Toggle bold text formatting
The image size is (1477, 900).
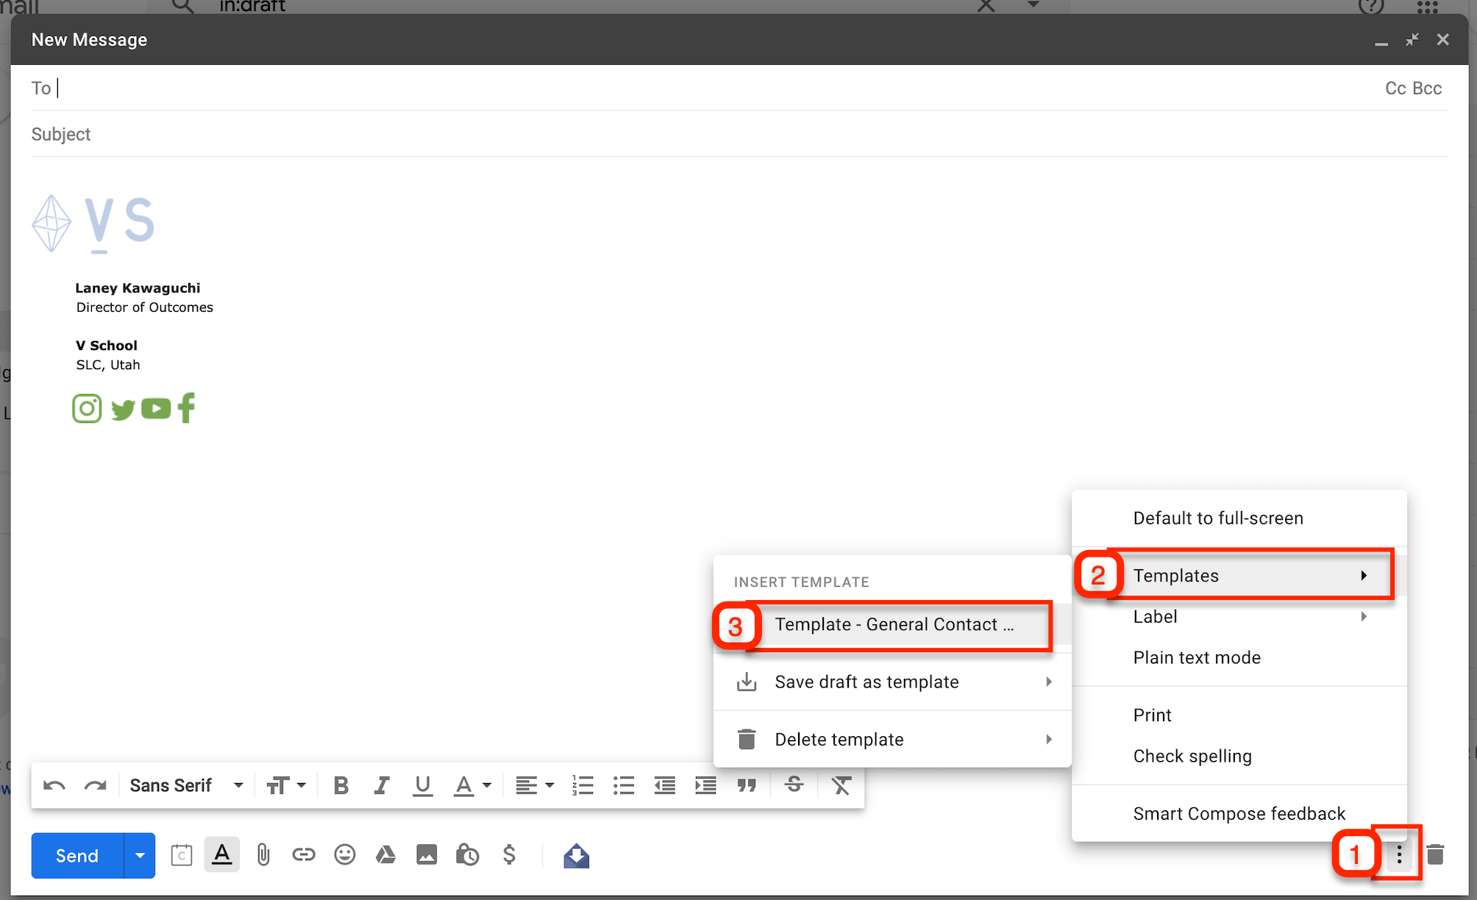tap(340, 785)
